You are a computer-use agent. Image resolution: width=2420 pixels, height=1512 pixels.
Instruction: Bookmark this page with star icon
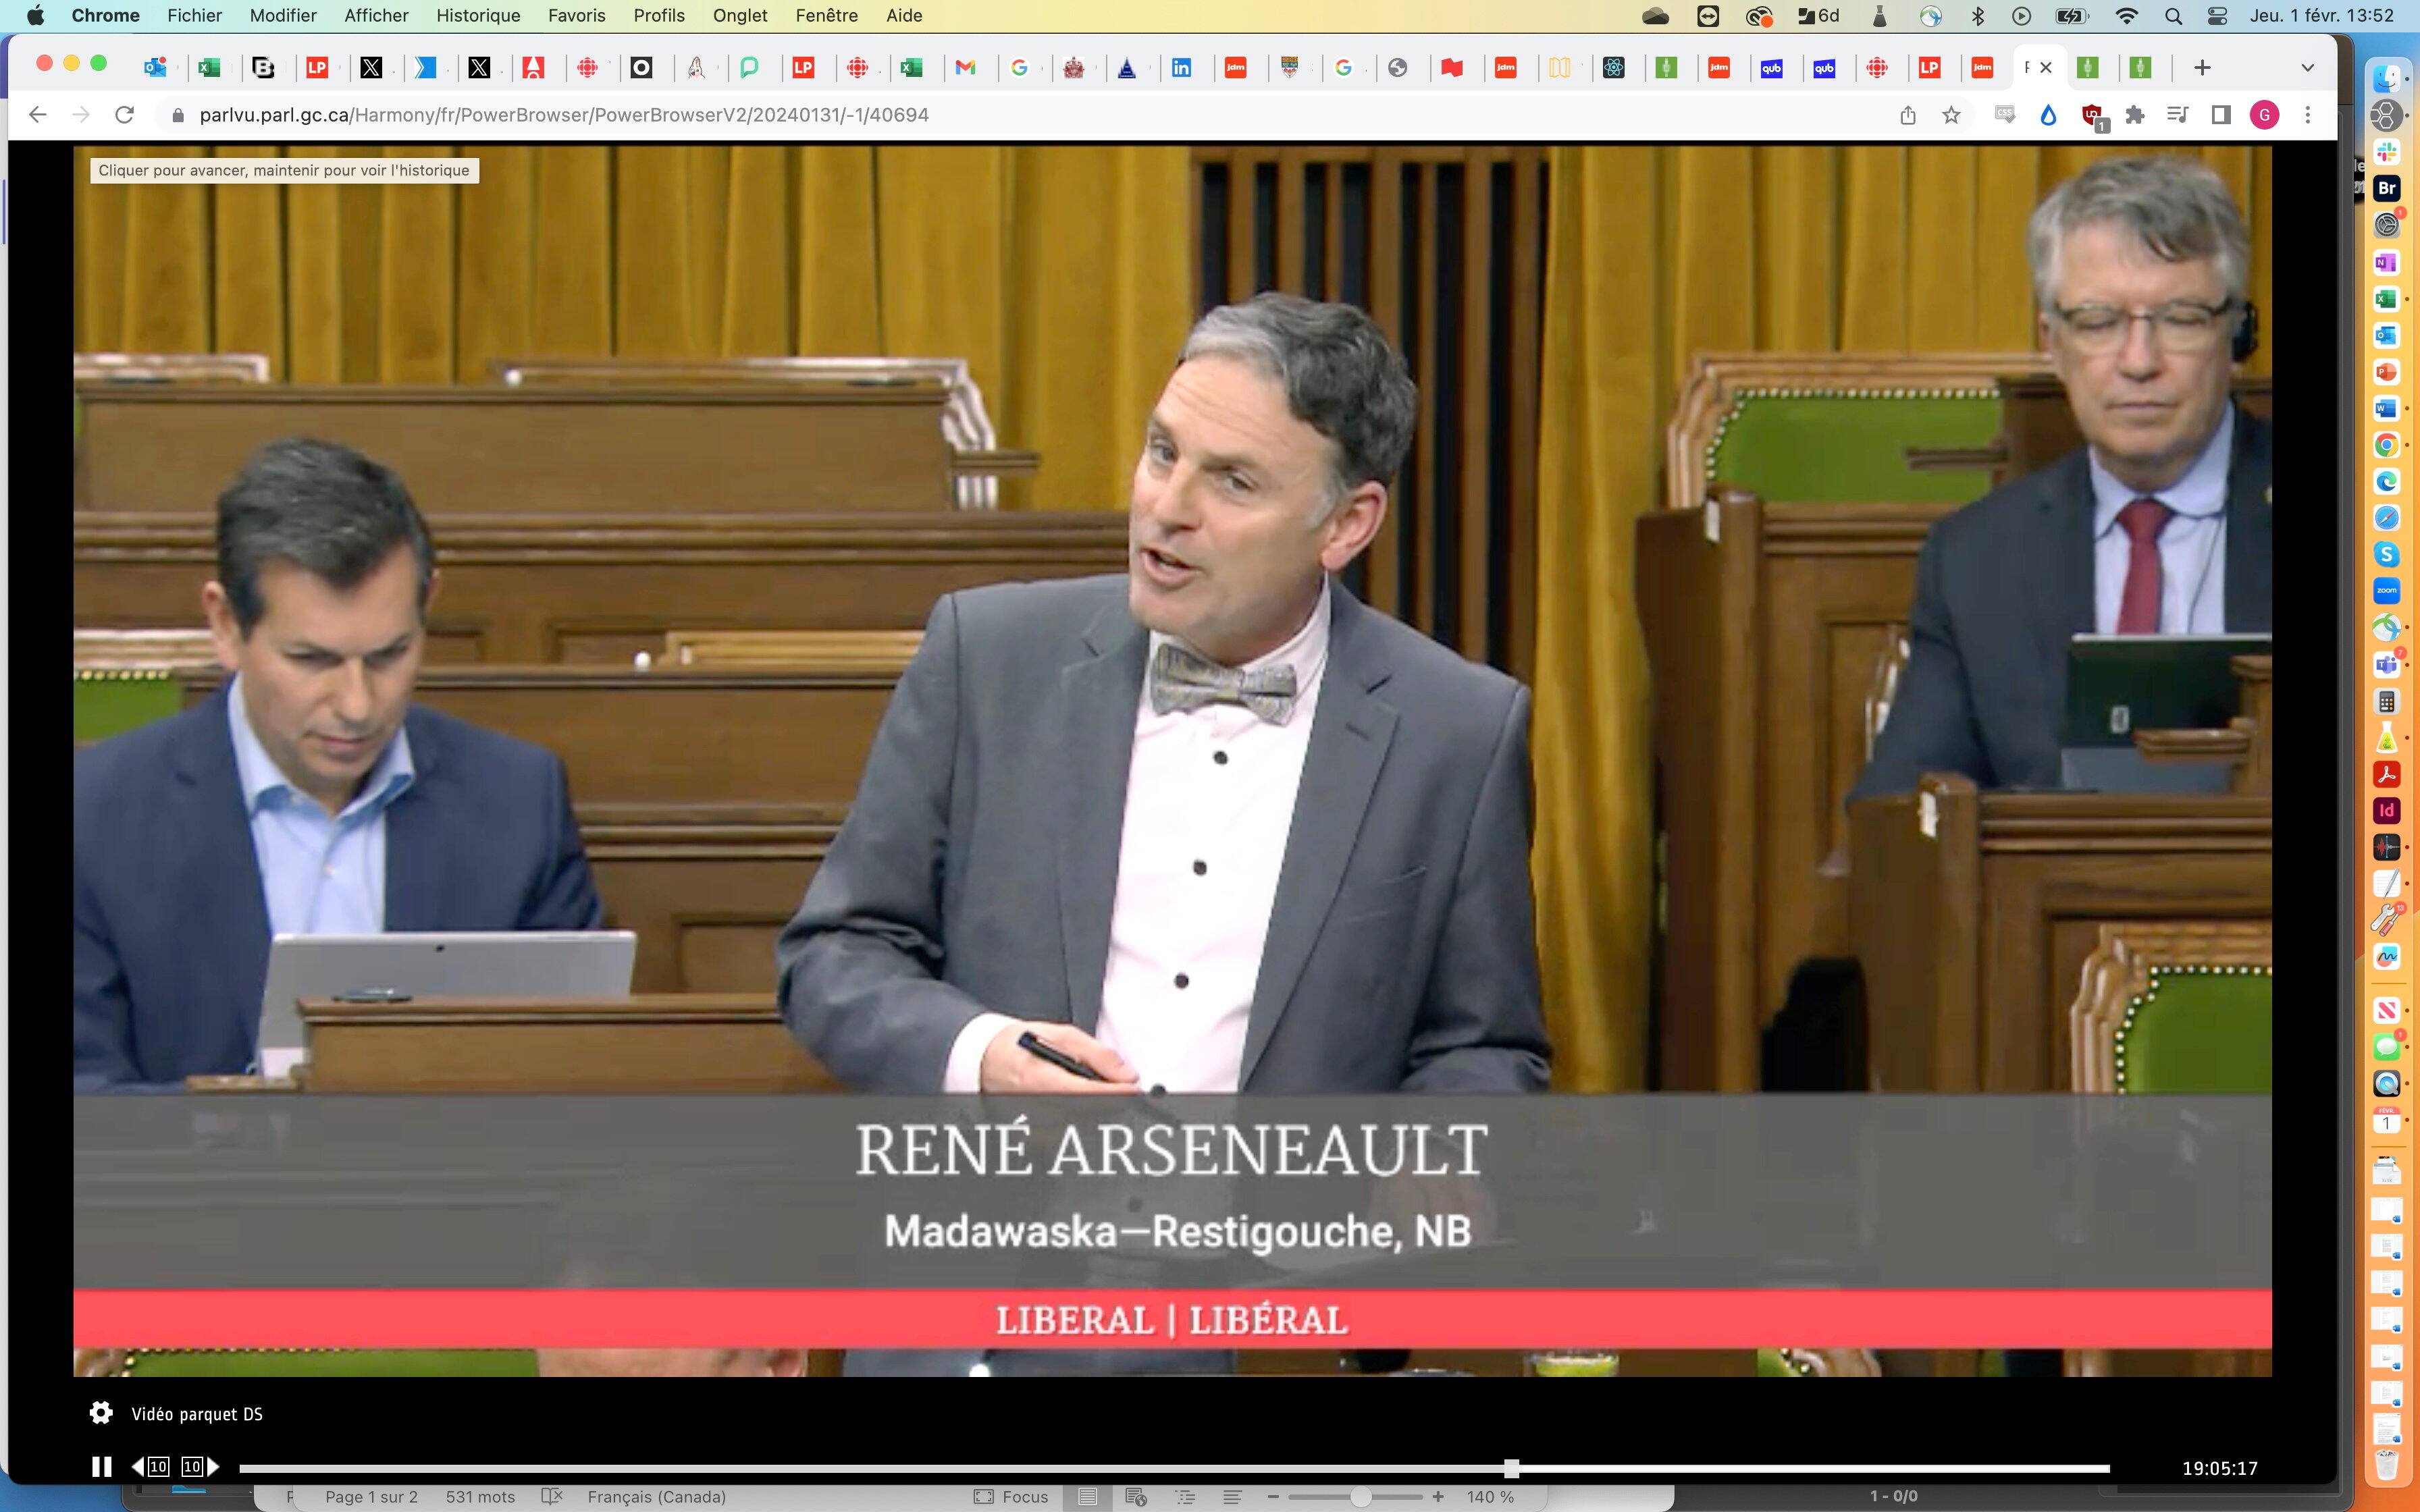pyautogui.click(x=1951, y=115)
